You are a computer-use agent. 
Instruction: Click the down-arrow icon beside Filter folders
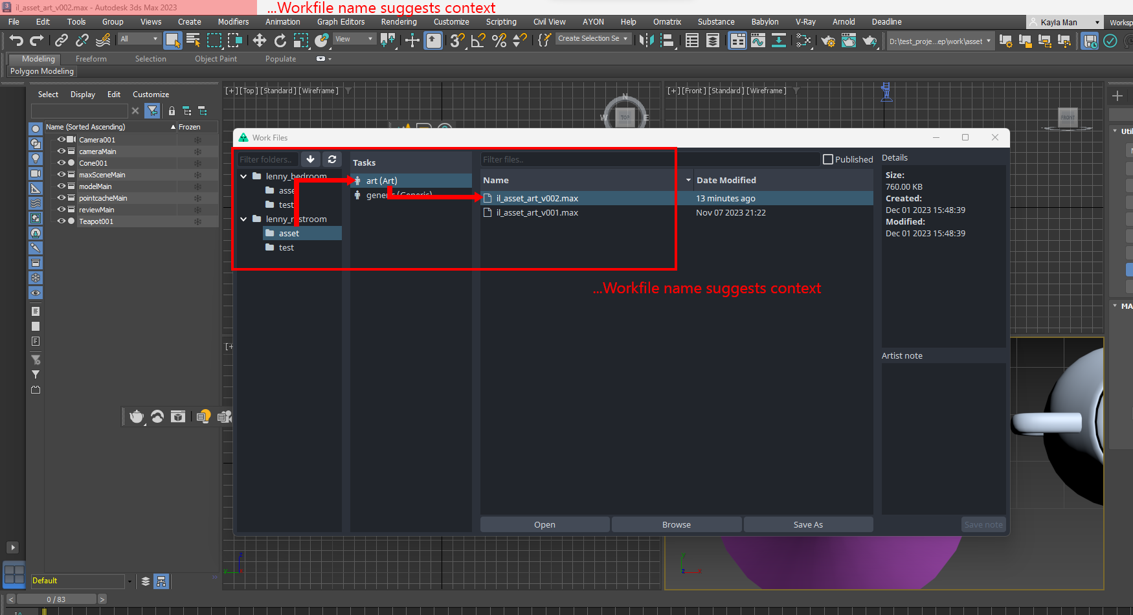[311, 159]
